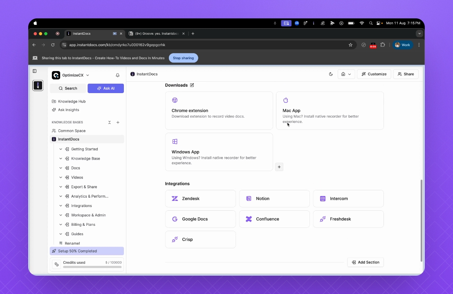This screenshot has height=294, width=453.
Task: Open Guides section
Action: coord(77,234)
